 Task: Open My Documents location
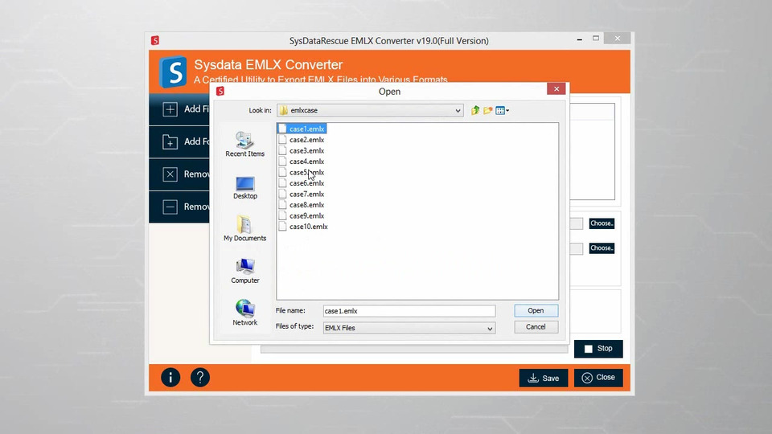(x=244, y=228)
